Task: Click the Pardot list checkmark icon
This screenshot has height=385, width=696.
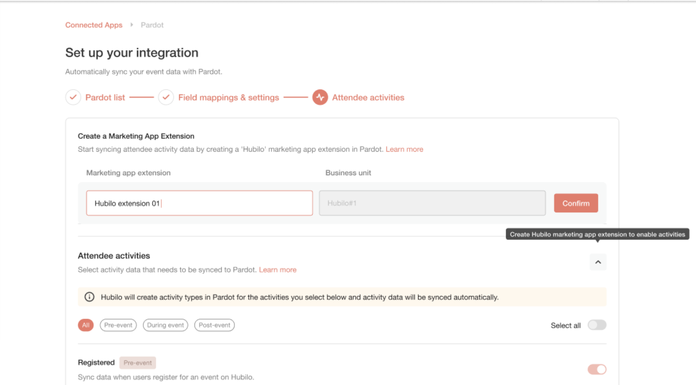Action: 73,97
